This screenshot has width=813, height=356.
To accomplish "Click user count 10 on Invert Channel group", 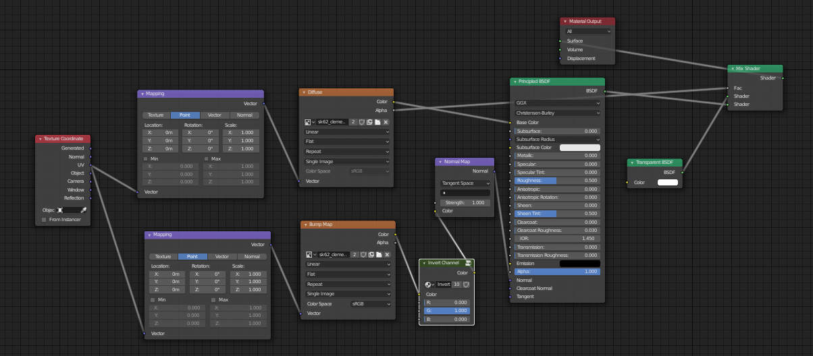I will [x=456, y=285].
